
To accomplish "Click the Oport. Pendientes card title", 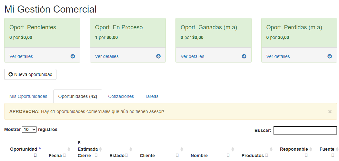I will pyautogui.click(x=33, y=27).
